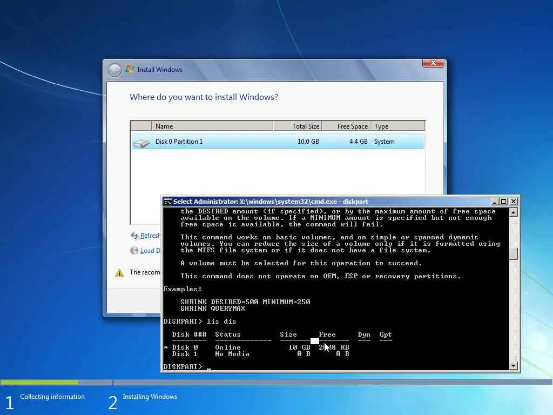
Task: Close the Install Windows dialog
Action: point(433,63)
